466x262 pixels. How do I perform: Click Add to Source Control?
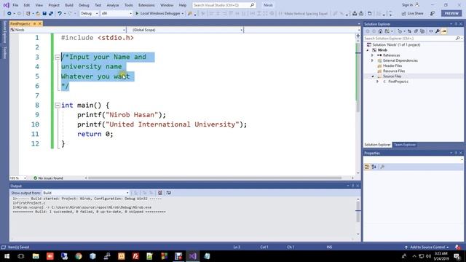tap(427, 247)
